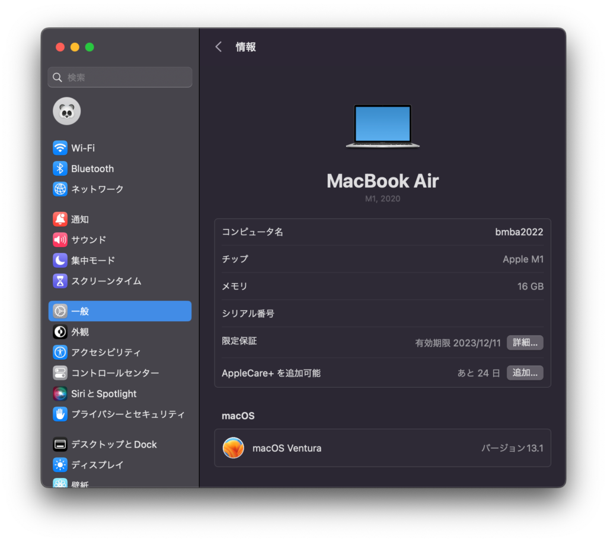Click the Apple M1 chip value

point(523,259)
